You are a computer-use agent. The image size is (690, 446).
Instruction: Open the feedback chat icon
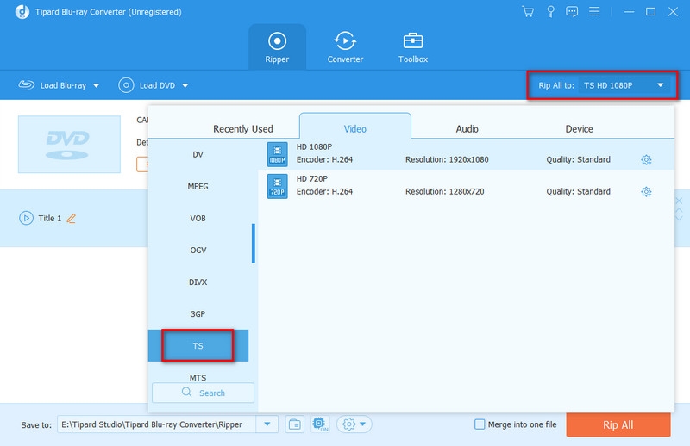click(572, 11)
